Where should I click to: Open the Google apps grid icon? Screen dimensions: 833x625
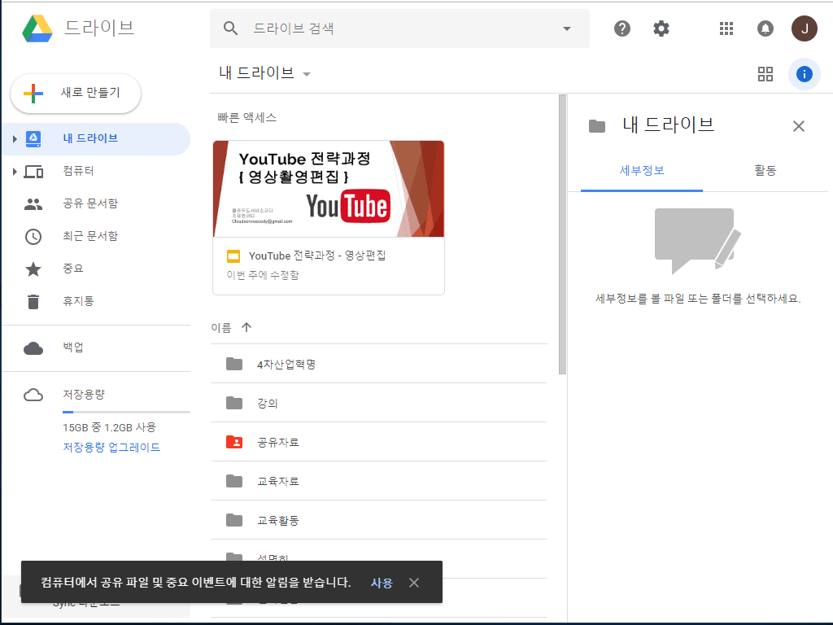726,28
